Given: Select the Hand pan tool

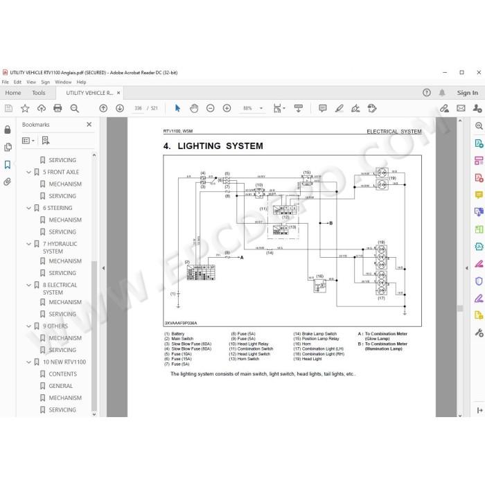Looking at the screenshot, I should (194, 108).
